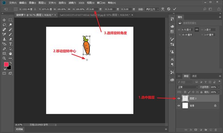Viewport: 223px width, 133px height.
Task: Toggle reference point location grid
Action: [16, 9]
